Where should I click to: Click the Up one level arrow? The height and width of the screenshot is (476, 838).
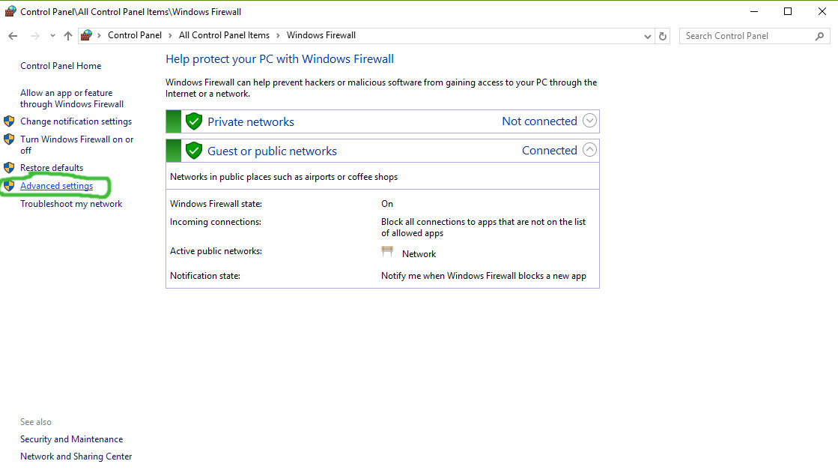point(68,36)
